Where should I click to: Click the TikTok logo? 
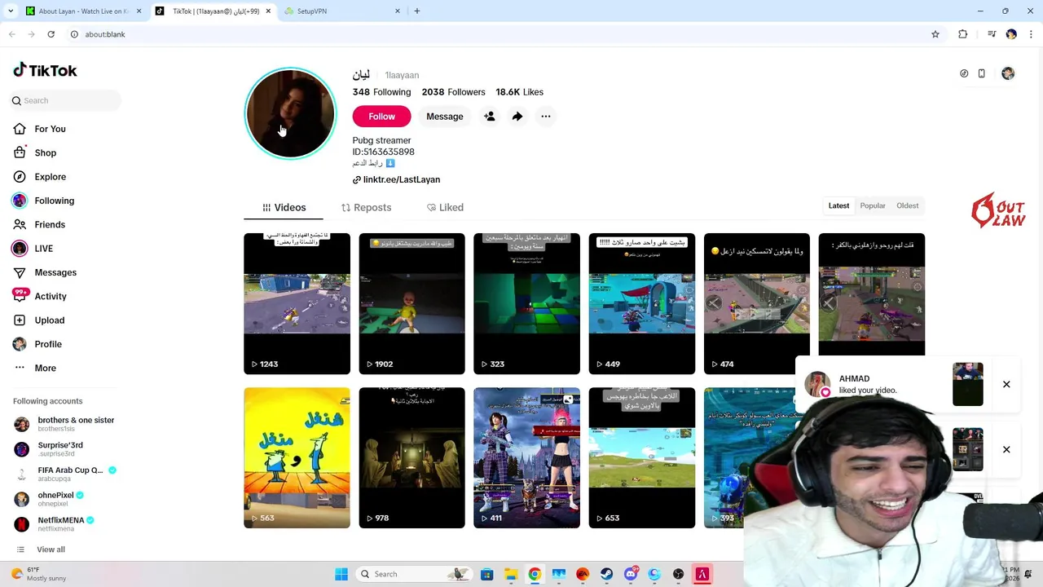tap(45, 71)
